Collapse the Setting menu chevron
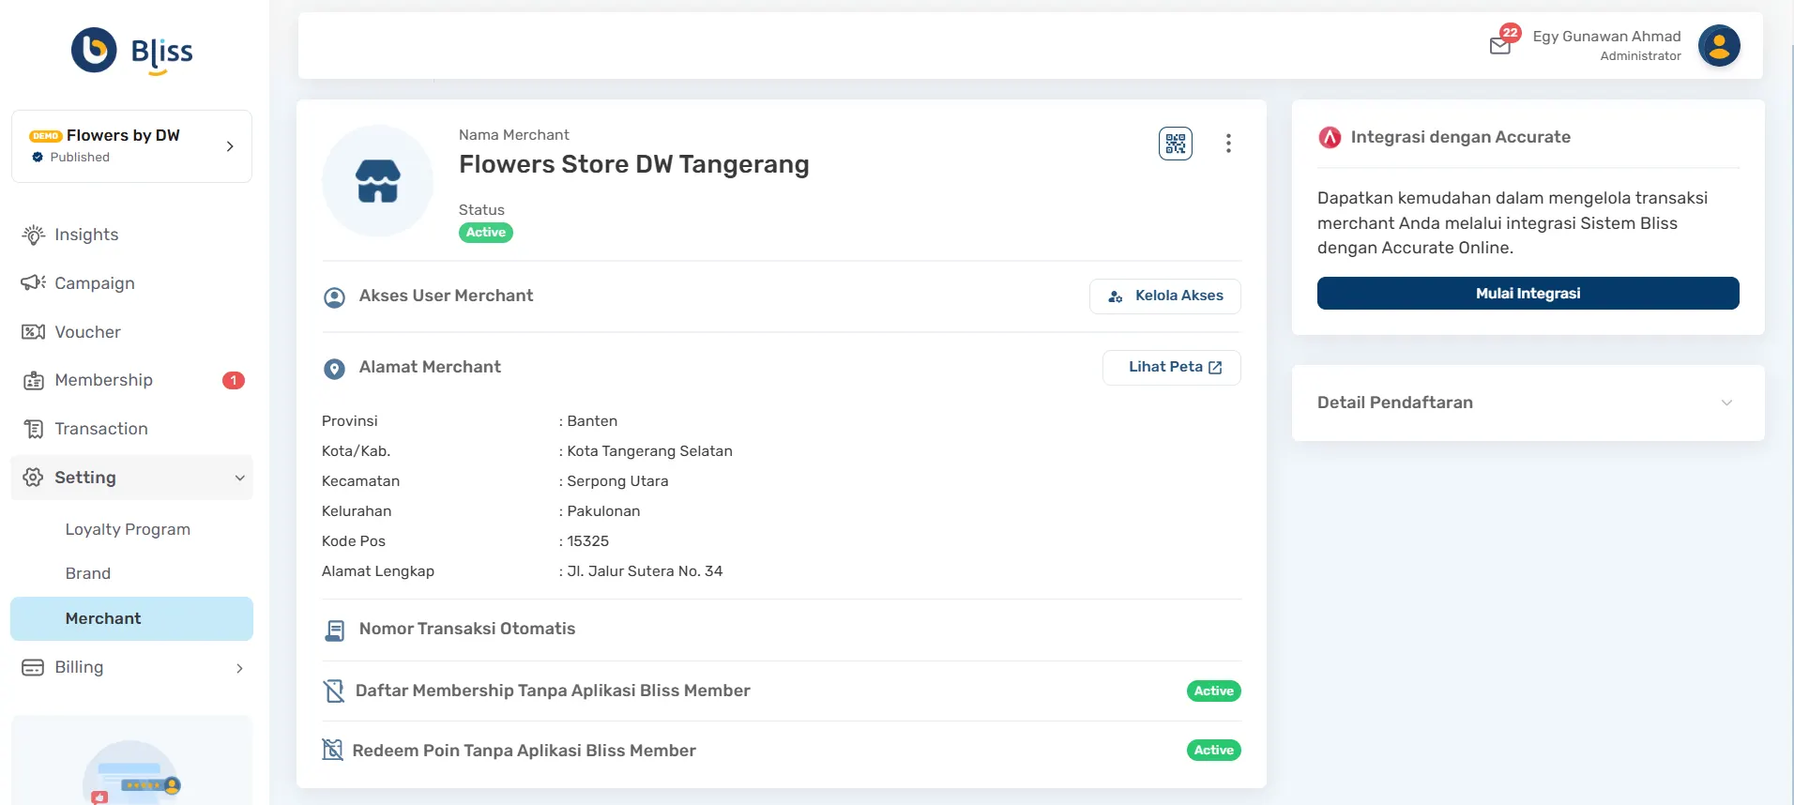Viewport: 1794px width, 805px height. [239, 478]
